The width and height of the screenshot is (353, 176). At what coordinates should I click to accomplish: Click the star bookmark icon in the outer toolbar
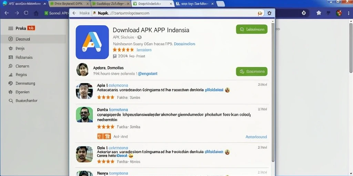(x=319, y=13)
